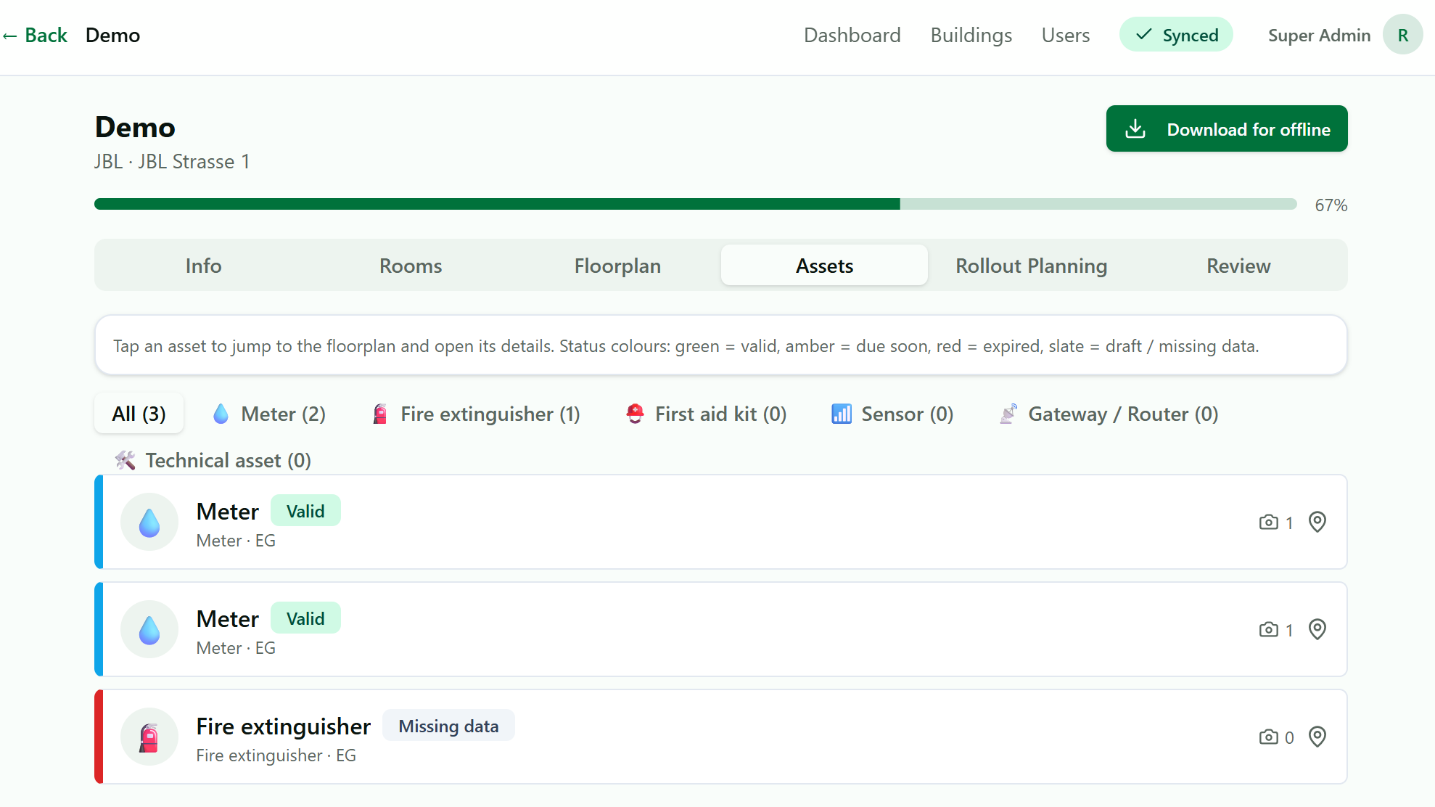The image size is (1435, 807).
Task: Filter by Sensor (0)
Action: [x=892, y=414]
